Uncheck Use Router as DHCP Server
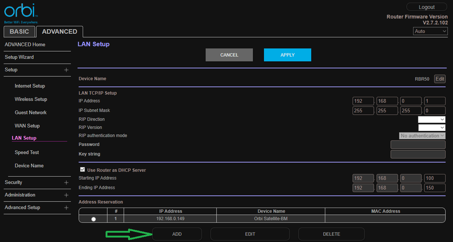This screenshot has height=242, width=453. point(83,170)
